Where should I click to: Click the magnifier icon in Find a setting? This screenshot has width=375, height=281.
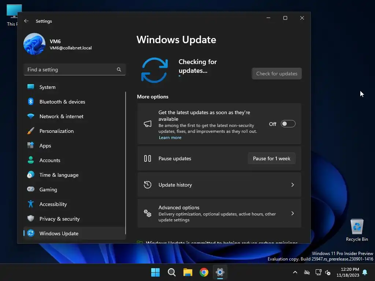point(119,70)
